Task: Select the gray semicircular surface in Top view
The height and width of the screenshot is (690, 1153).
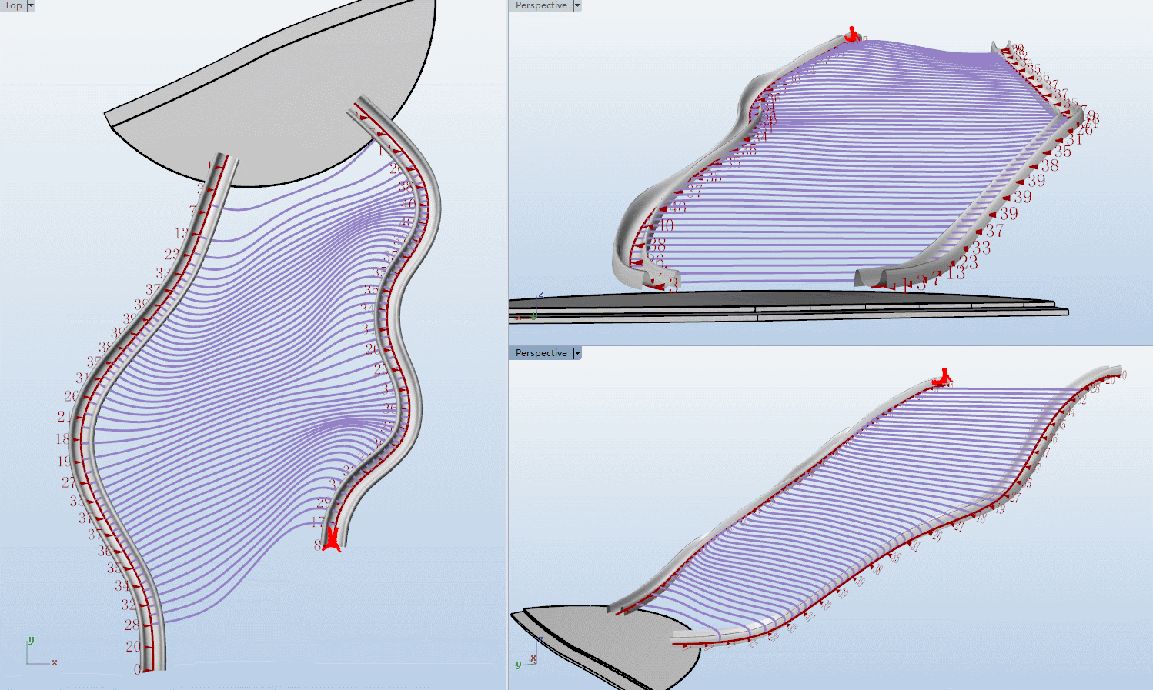Action: (292, 92)
